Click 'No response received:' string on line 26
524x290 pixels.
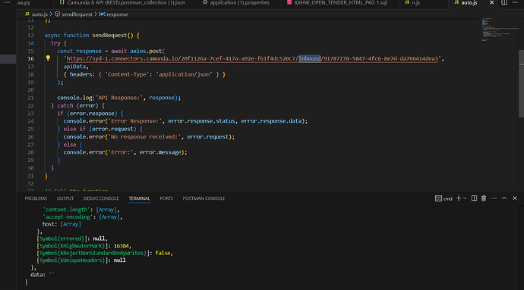pyautogui.click(x=144, y=136)
